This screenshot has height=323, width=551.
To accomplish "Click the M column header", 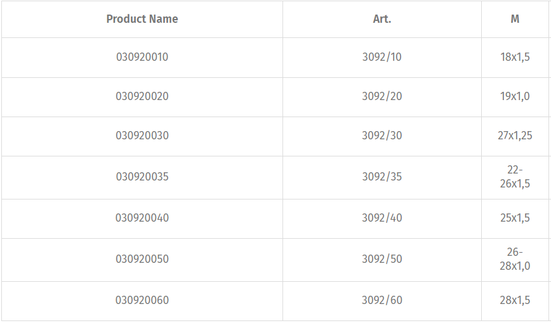I will click(x=515, y=19).
